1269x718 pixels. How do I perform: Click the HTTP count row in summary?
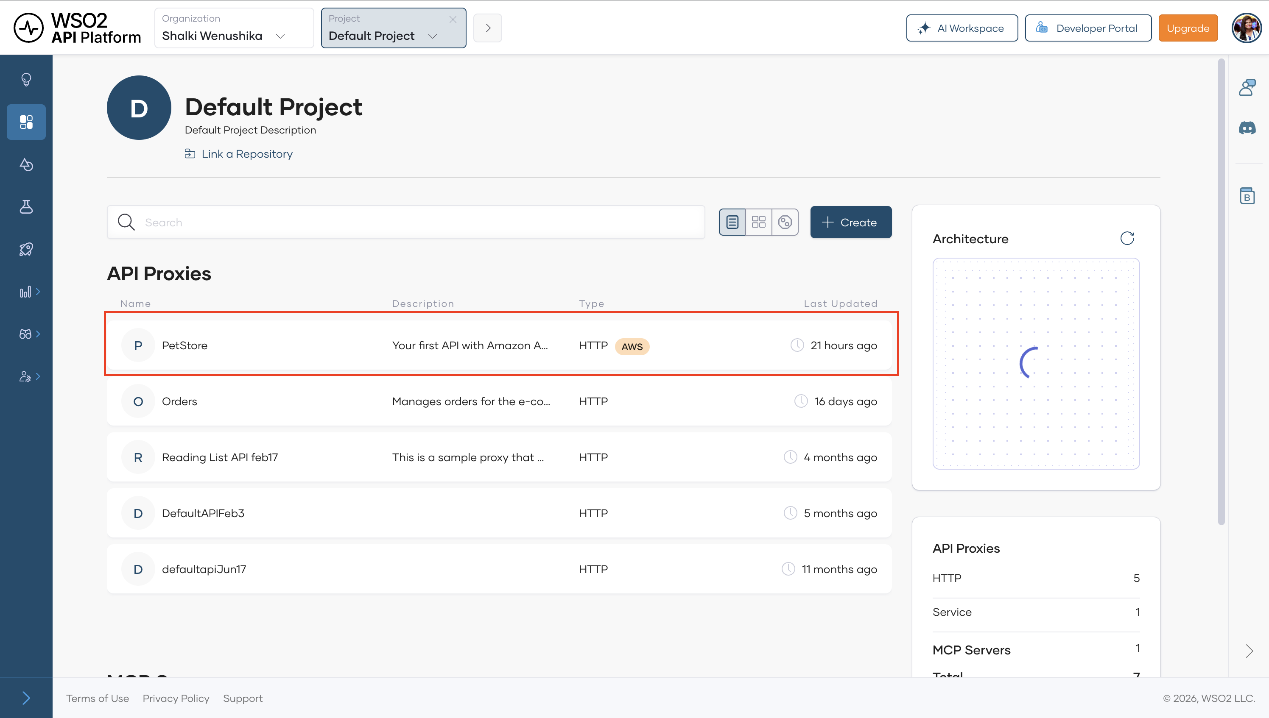click(1036, 578)
